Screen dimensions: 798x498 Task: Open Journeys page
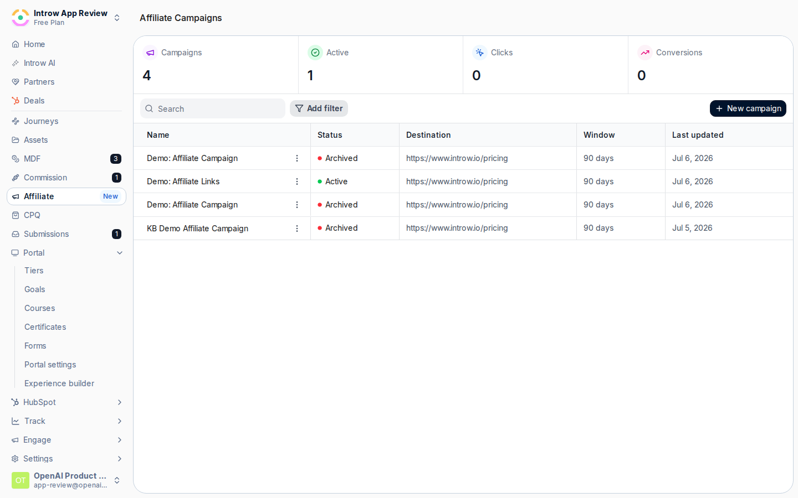click(x=66, y=121)
